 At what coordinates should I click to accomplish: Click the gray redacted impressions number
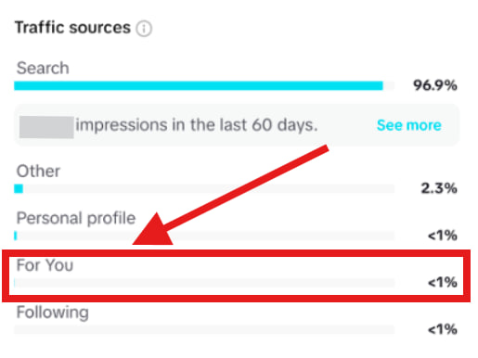click(x=46, y=127)
